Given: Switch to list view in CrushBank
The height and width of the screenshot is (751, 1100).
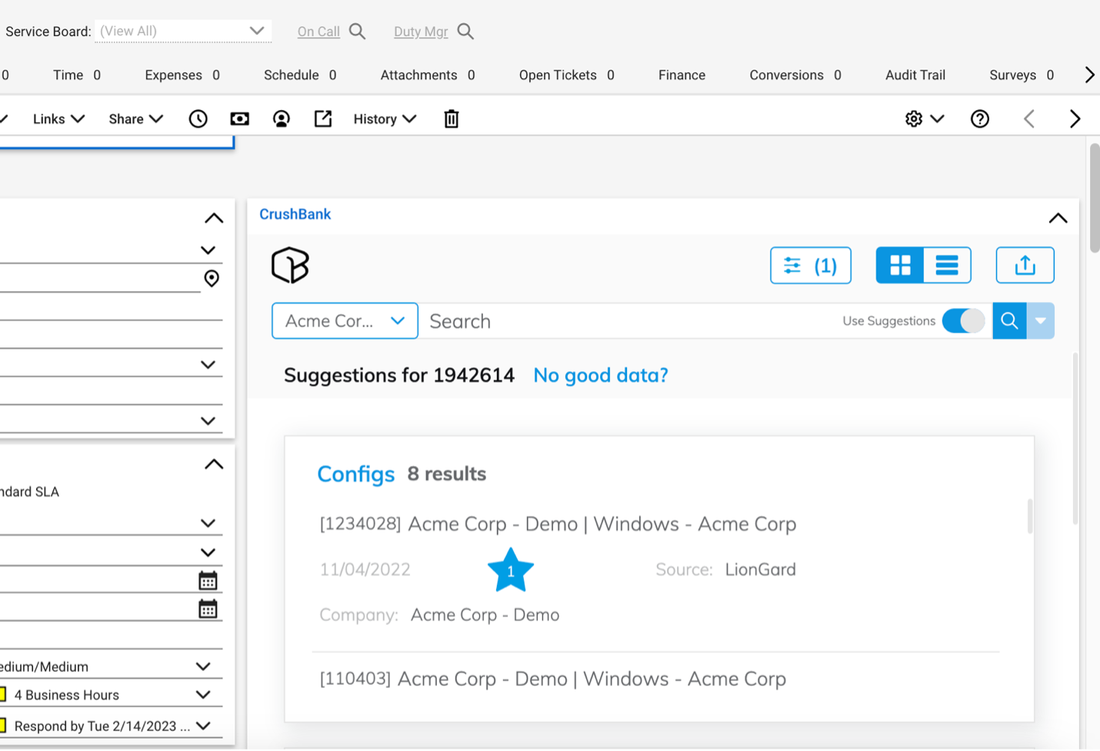Looking at the screenshot, I should pos(947,265).
